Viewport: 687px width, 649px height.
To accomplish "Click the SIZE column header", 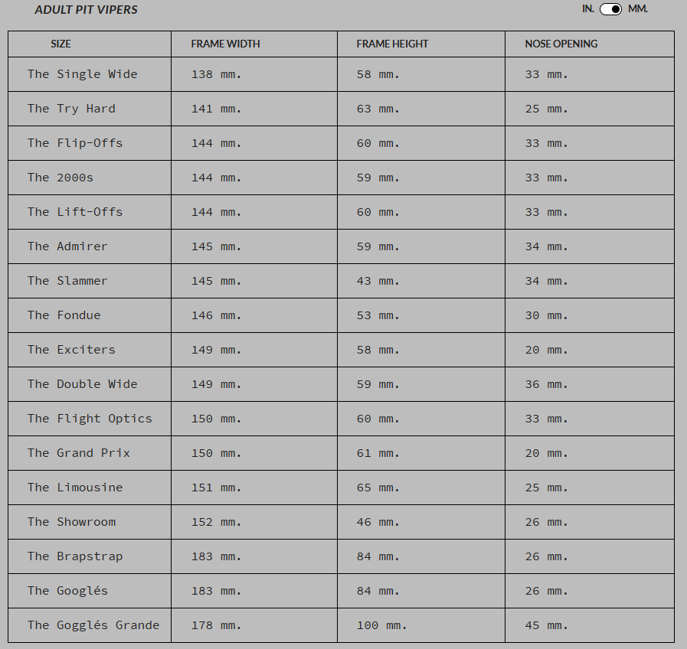I will [x=61, y=44].
